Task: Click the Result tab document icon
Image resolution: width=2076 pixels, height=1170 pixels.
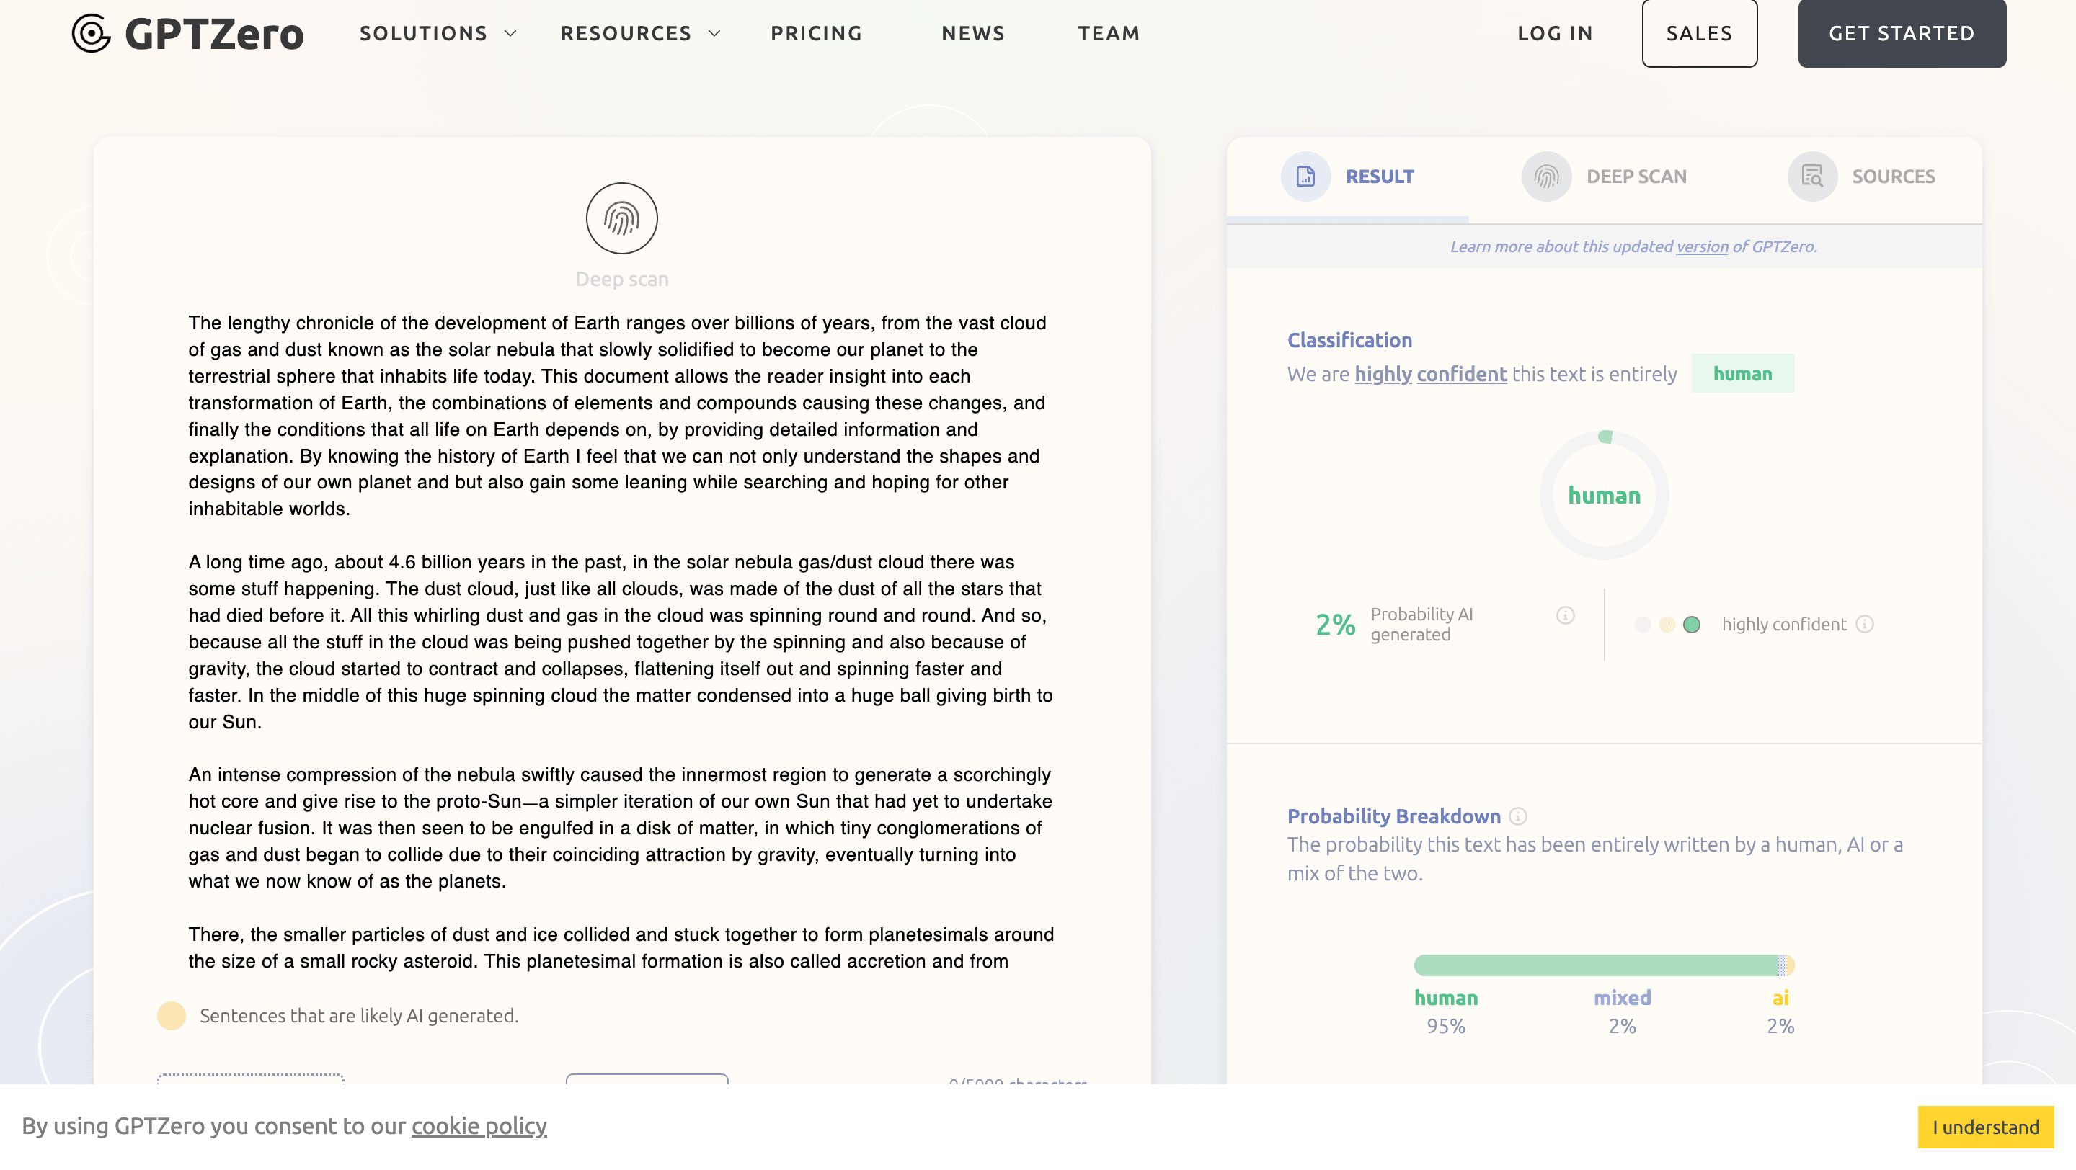Action: tap(1305, 177)
